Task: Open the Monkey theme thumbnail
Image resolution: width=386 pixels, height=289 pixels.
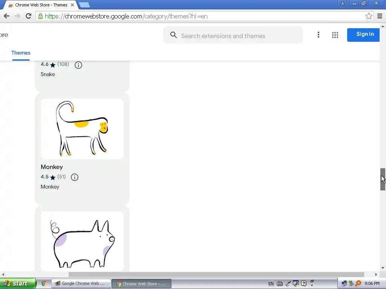Action: pyautogui.click(x=82, y=129)
